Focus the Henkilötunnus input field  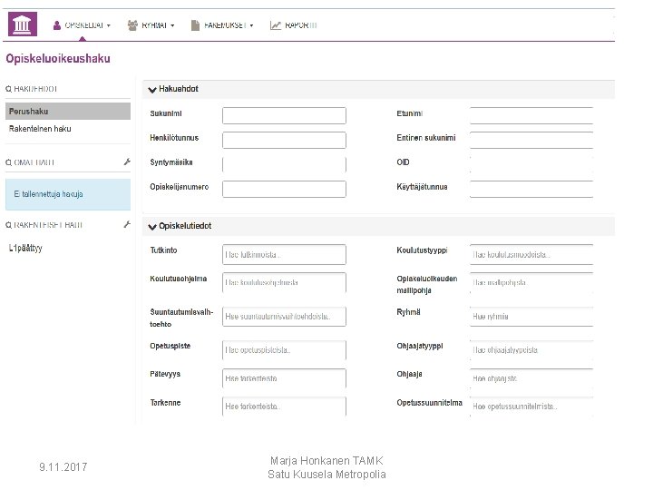pyautogui.click(x=284, y=140)
